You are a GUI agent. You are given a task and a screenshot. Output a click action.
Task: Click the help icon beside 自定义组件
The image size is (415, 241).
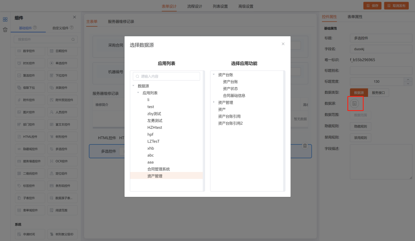(72, 28)
